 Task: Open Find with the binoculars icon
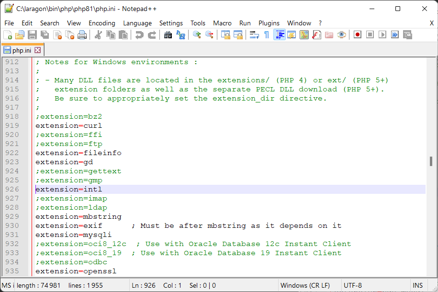(168, 35)
